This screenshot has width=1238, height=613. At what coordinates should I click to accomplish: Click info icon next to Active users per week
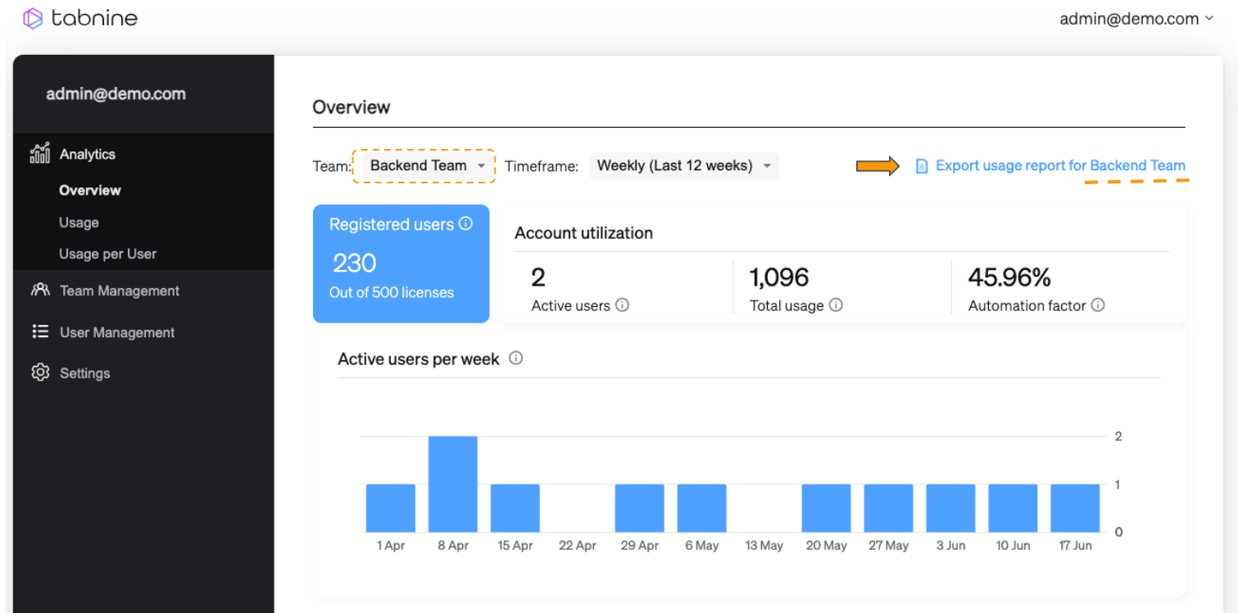coord(515,358)
